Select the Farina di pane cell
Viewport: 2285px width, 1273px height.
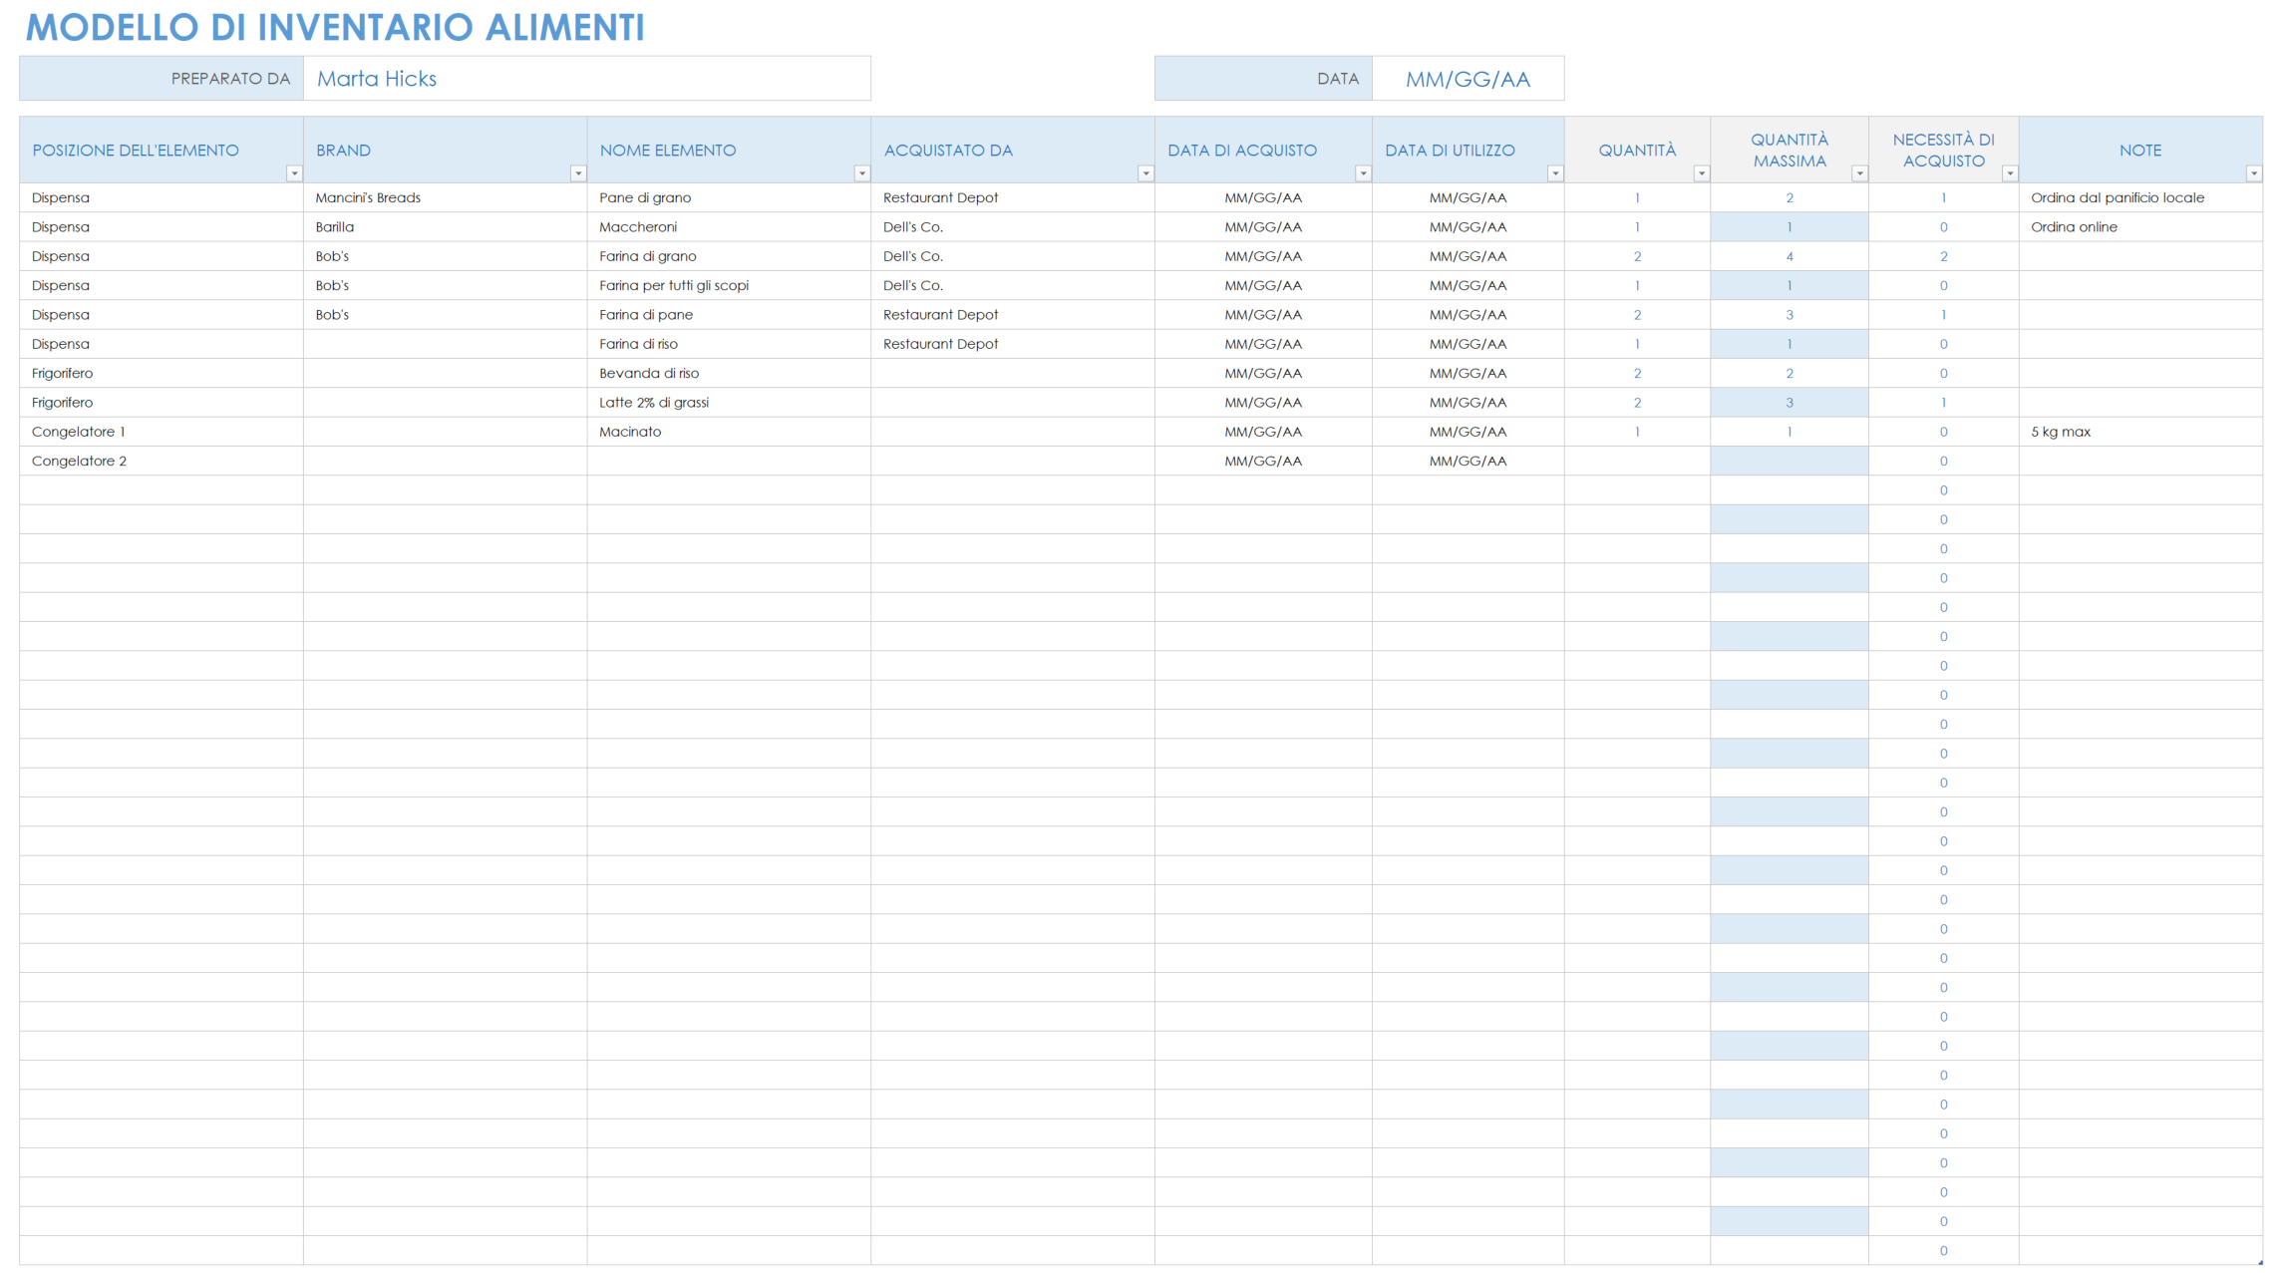(x=729, y=314)
